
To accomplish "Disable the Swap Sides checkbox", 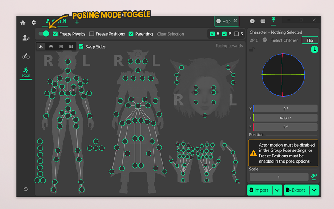I will (81, 47).
